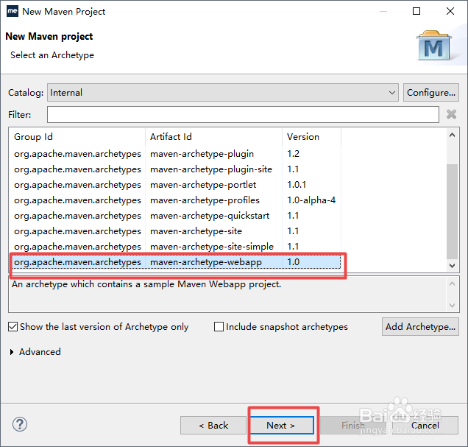Click the Add Archetype... button
The height and width of the screenshot is (447, 468).
tap(420, 327)
